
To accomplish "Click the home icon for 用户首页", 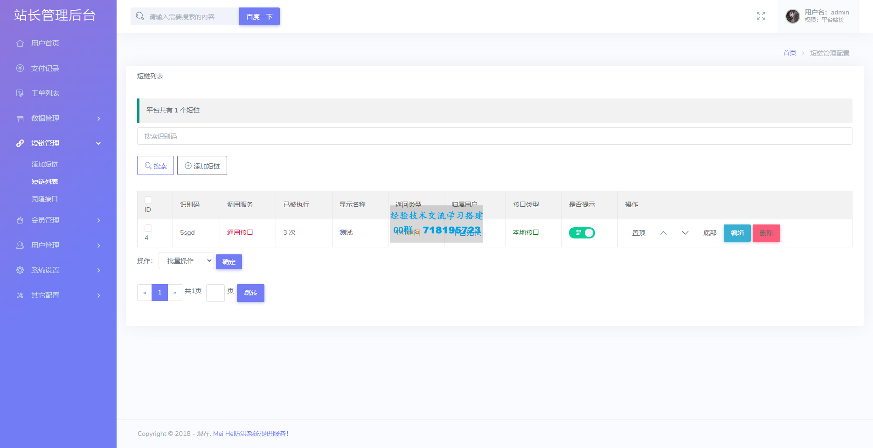I will tap(20, 43).
